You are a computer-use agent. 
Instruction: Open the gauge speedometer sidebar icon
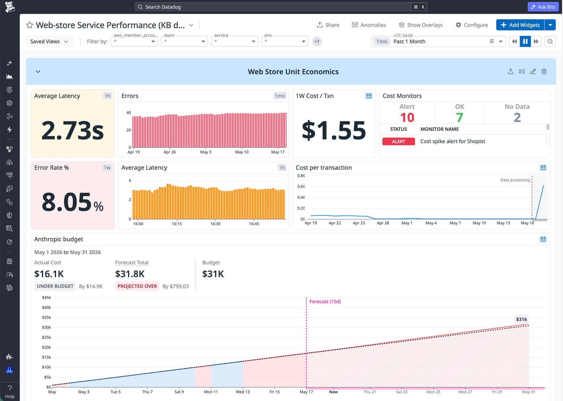10,275
